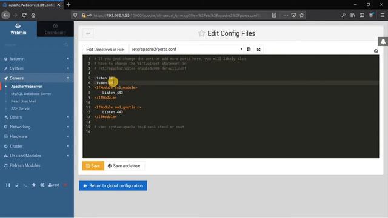The image size is (388, 218).
Task: Open the command shell terminal icon
Action: pyautogui.click(x=25, y=185)
